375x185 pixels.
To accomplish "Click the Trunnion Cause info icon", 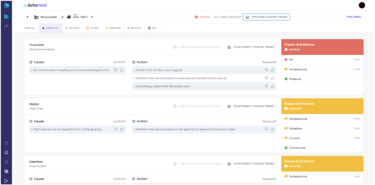I will (x=31, y=62).
